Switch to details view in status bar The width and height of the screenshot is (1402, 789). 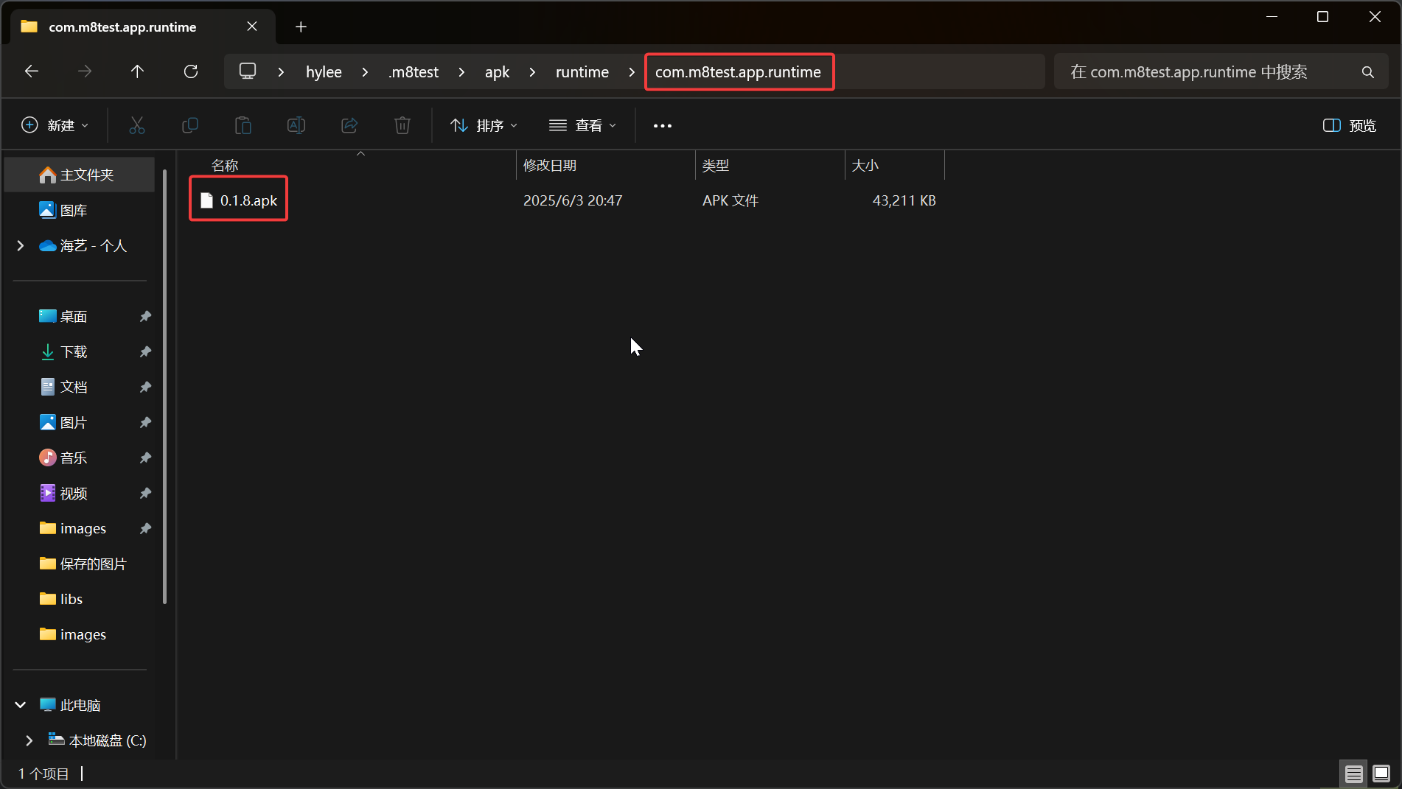click(x=1353, y=774)
